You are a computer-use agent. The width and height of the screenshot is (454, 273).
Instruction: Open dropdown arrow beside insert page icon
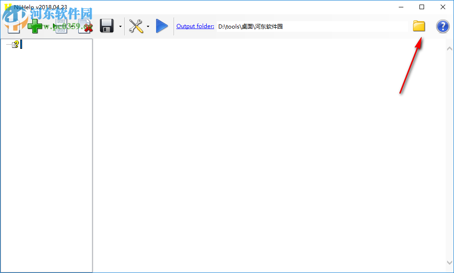tap(72, 26)
